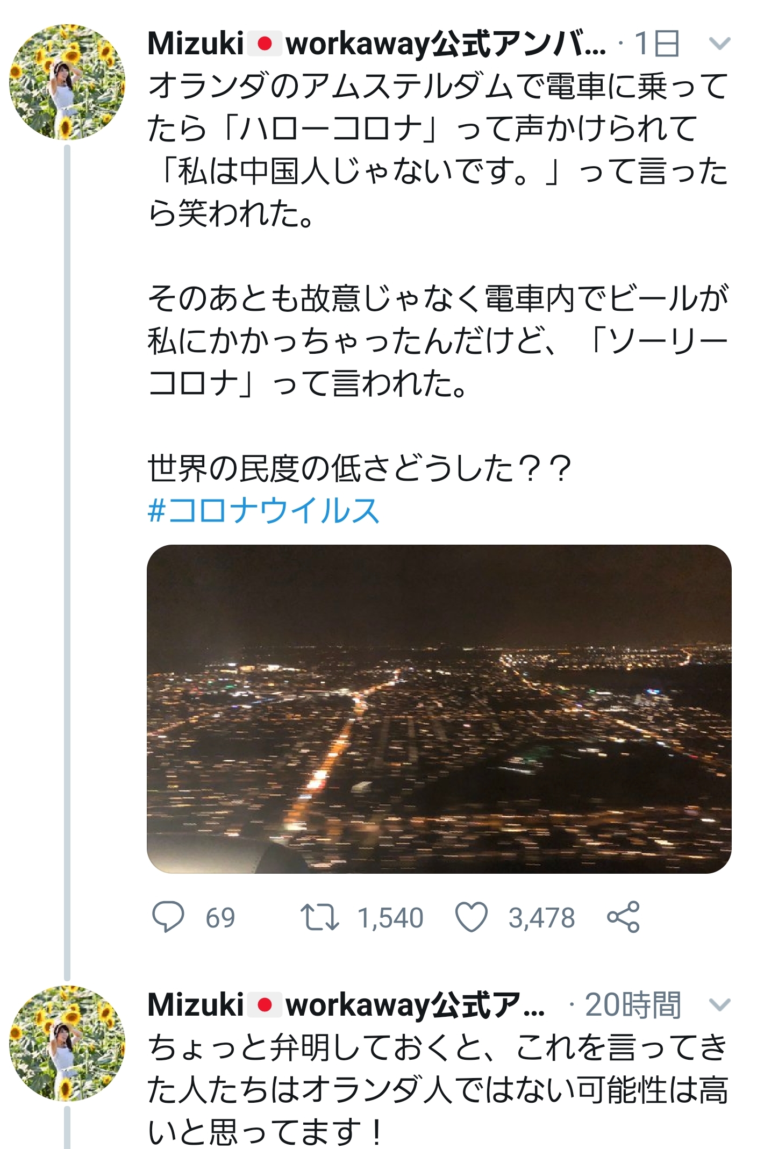View the night city lights photo
This screenshot has height=1149, width=757.
click(439, 709)
